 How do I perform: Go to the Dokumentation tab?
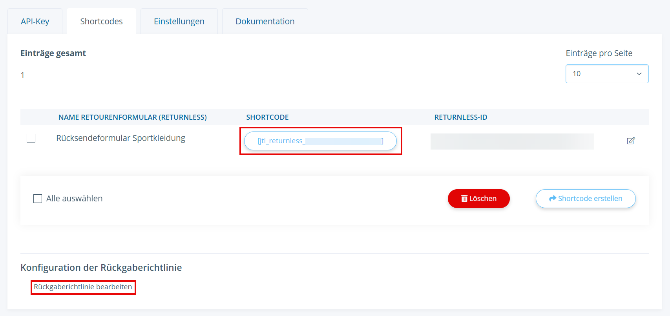click(x=265, y=22)
